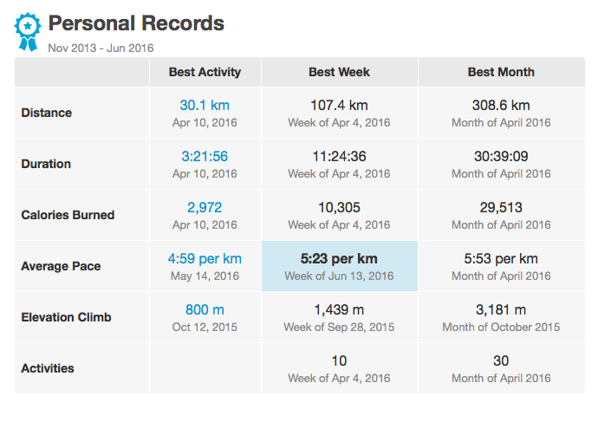Screen dimensions: 598x422
Task: Click the 30 activities best month value
Action: (501, 361)
